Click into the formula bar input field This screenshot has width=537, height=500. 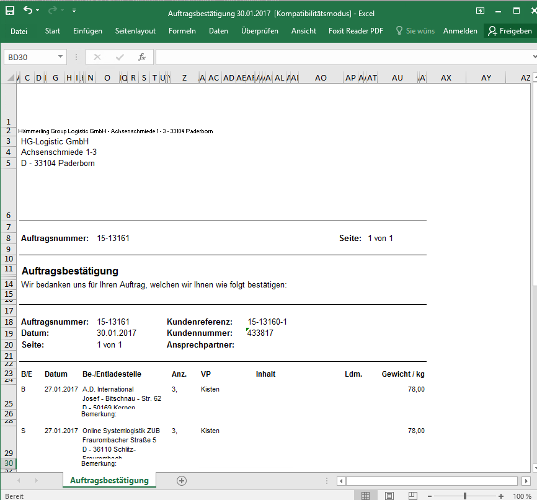(341, 57)
